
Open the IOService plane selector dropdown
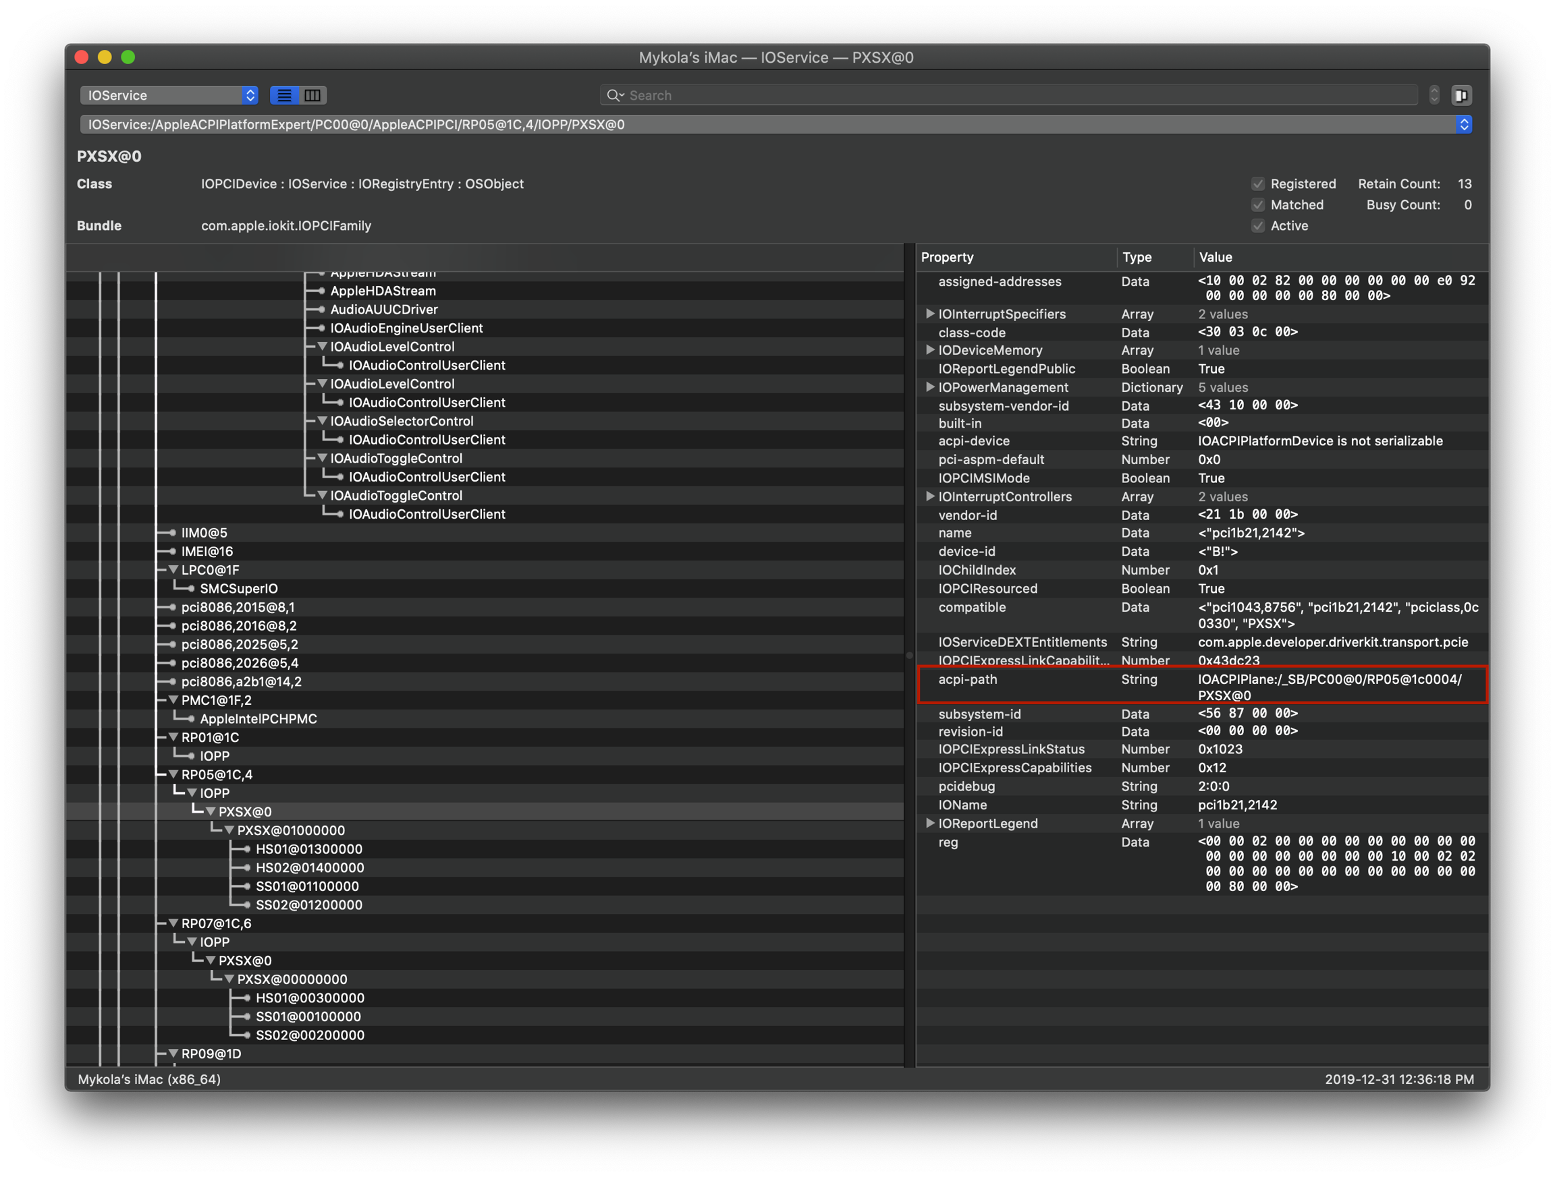click(x=169, y=95)
